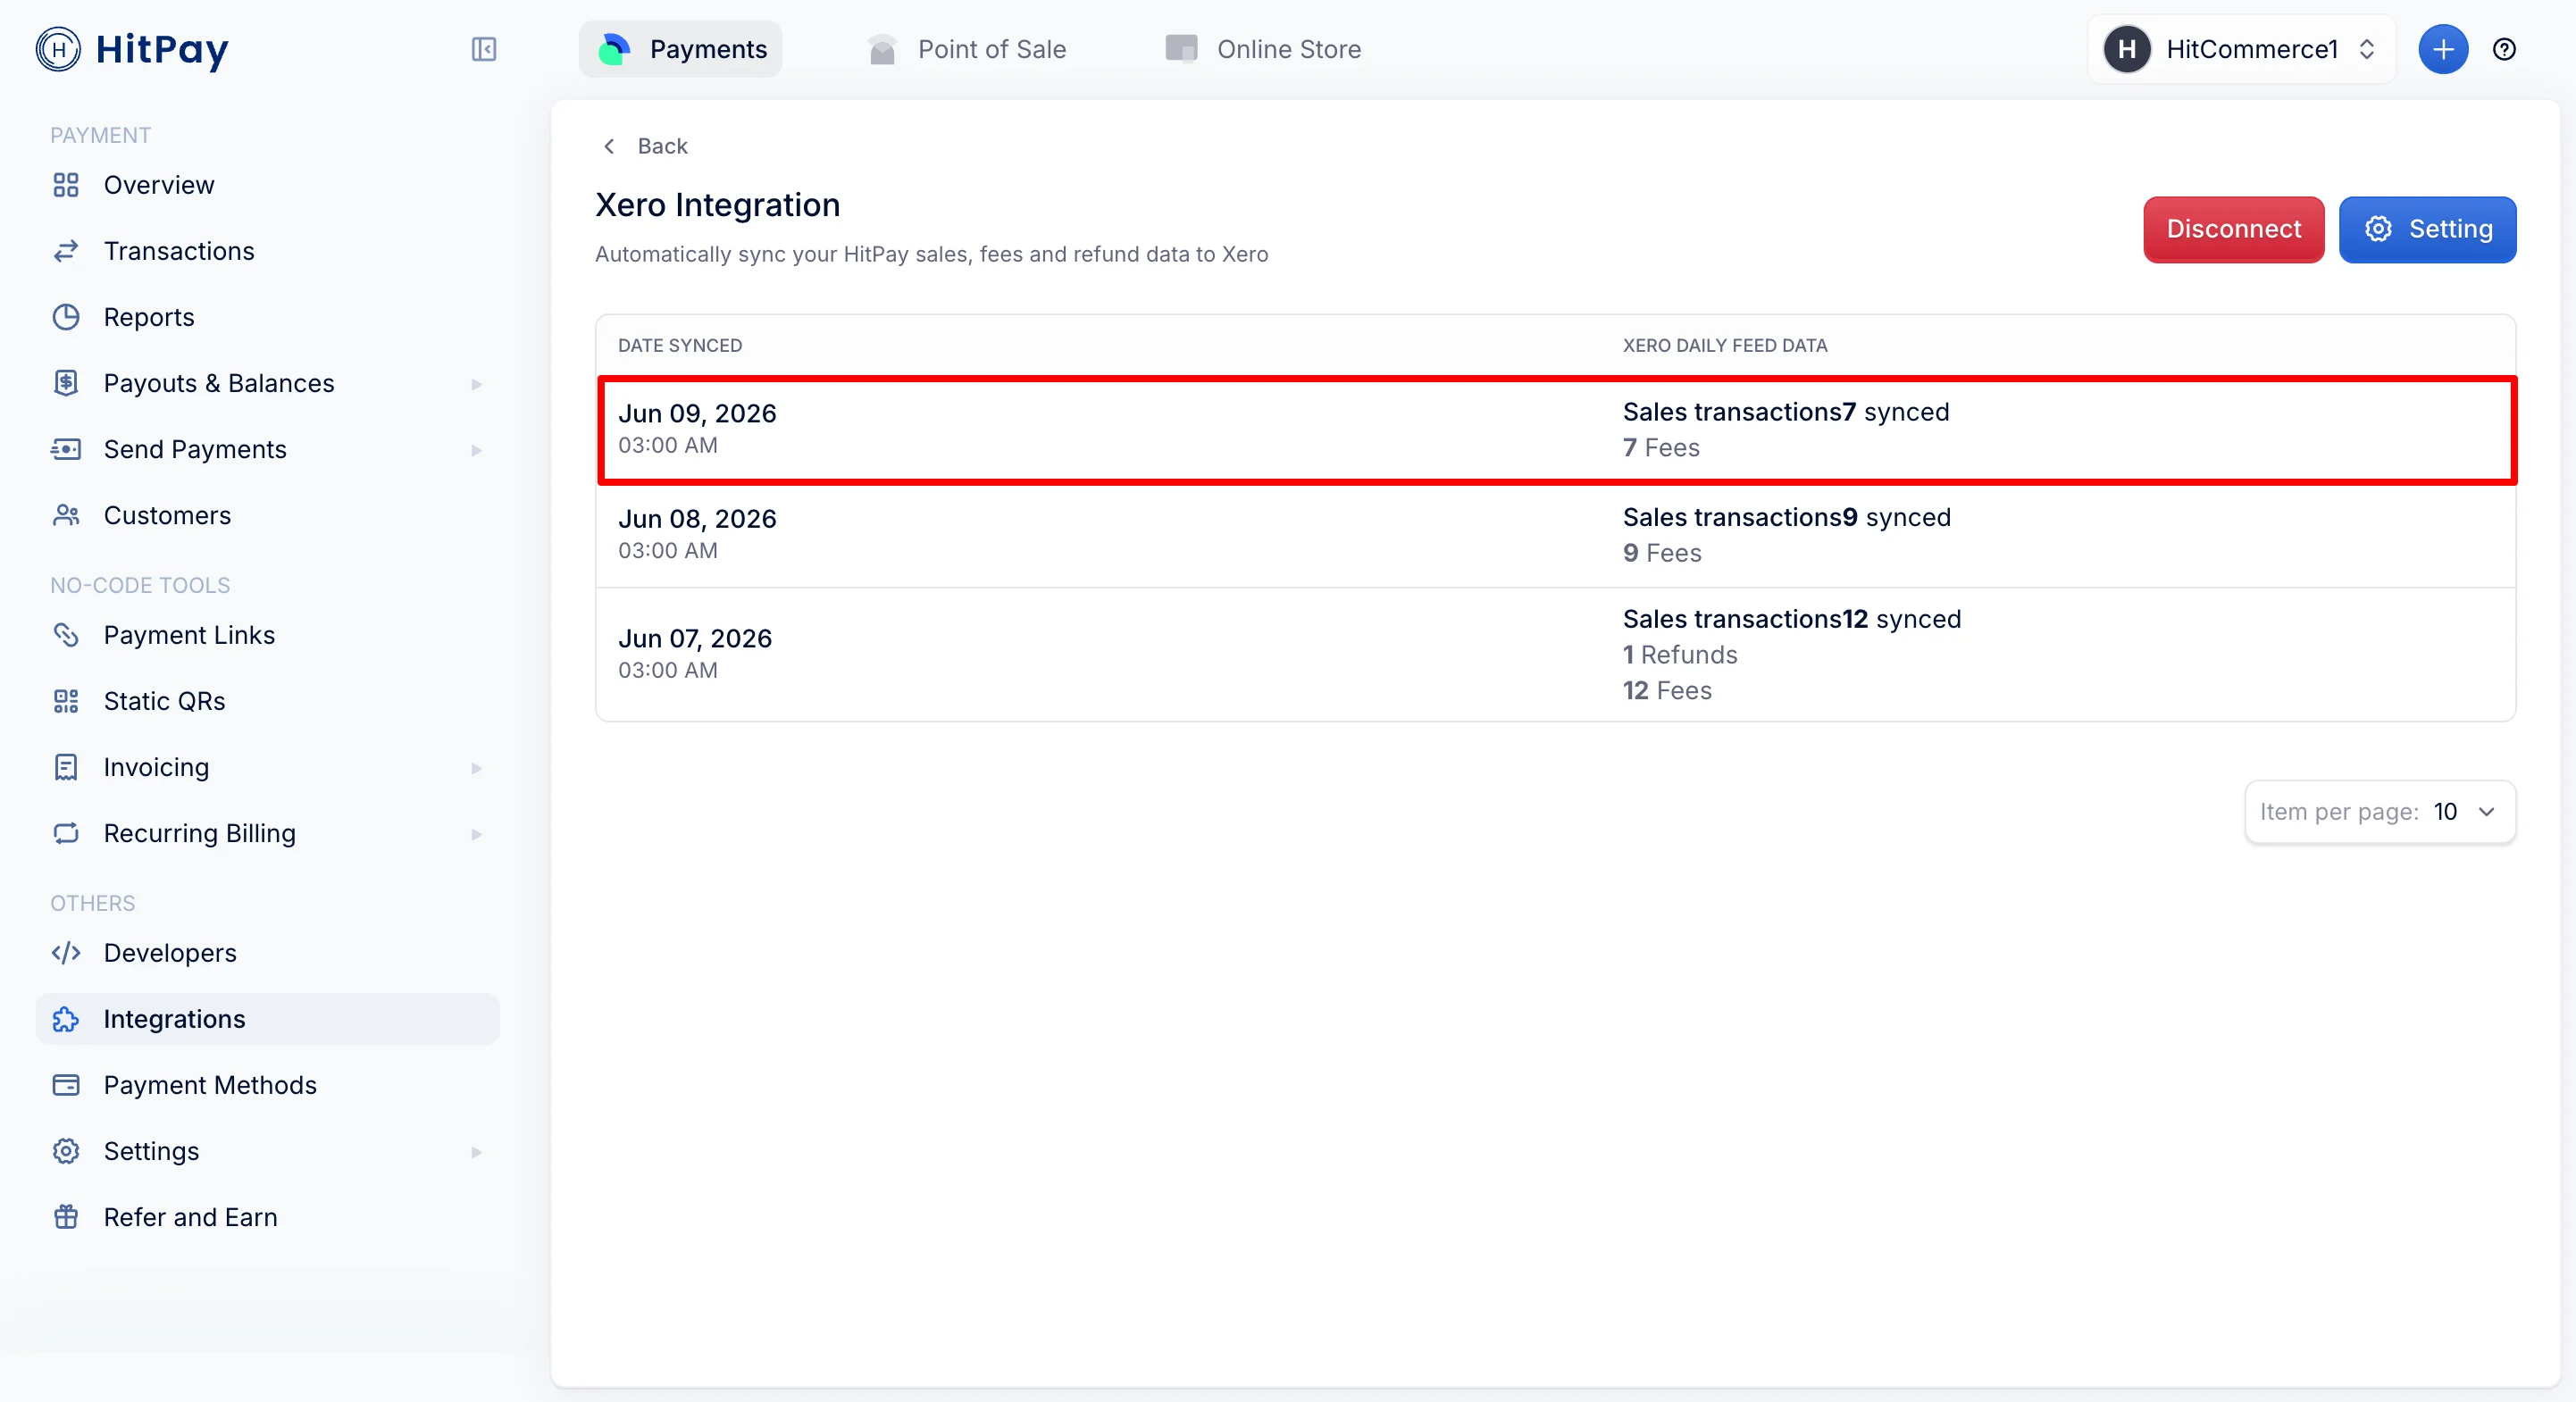This screenshot has width=2576, height=1402.
Task: Open Refer and Earn in the sidebar
Action: (268, 1217)
